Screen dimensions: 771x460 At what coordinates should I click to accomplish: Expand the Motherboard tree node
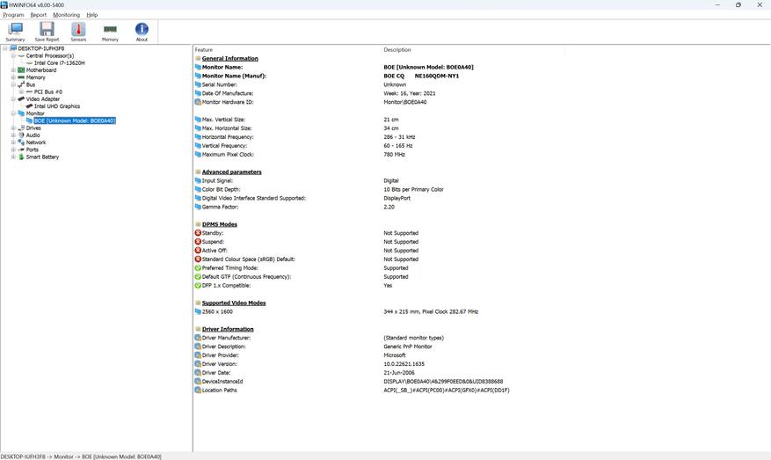(13, 69)
